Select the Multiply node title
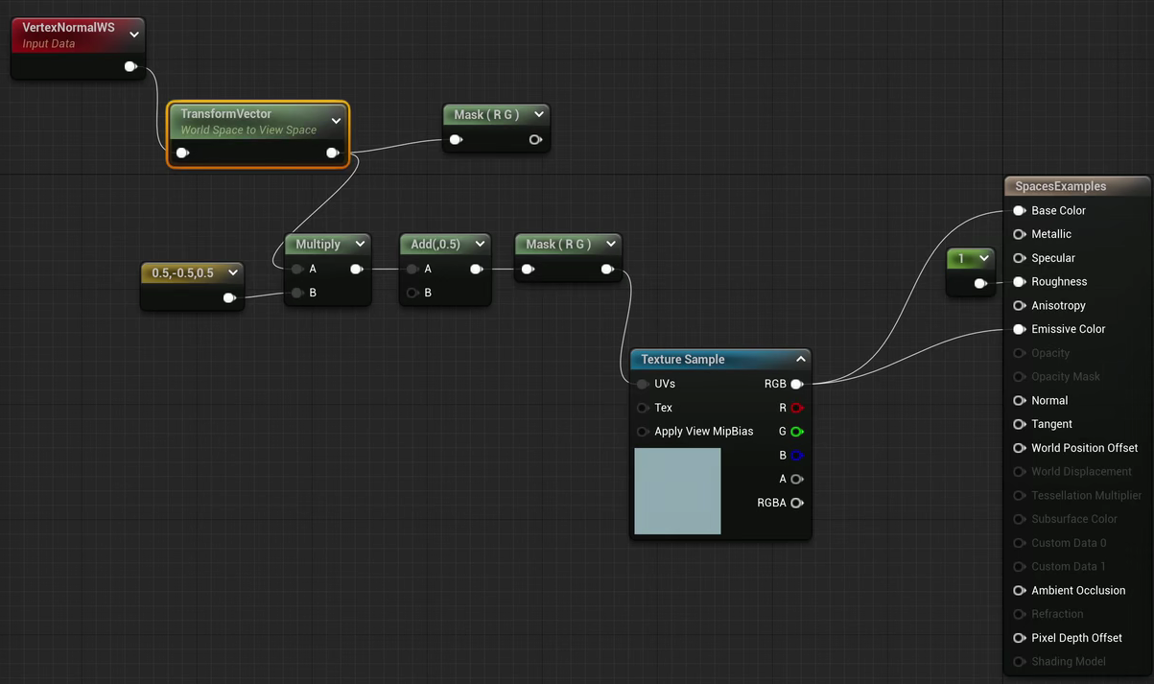The width and height of the screenshot is (1154, 684). pos(318,245)
